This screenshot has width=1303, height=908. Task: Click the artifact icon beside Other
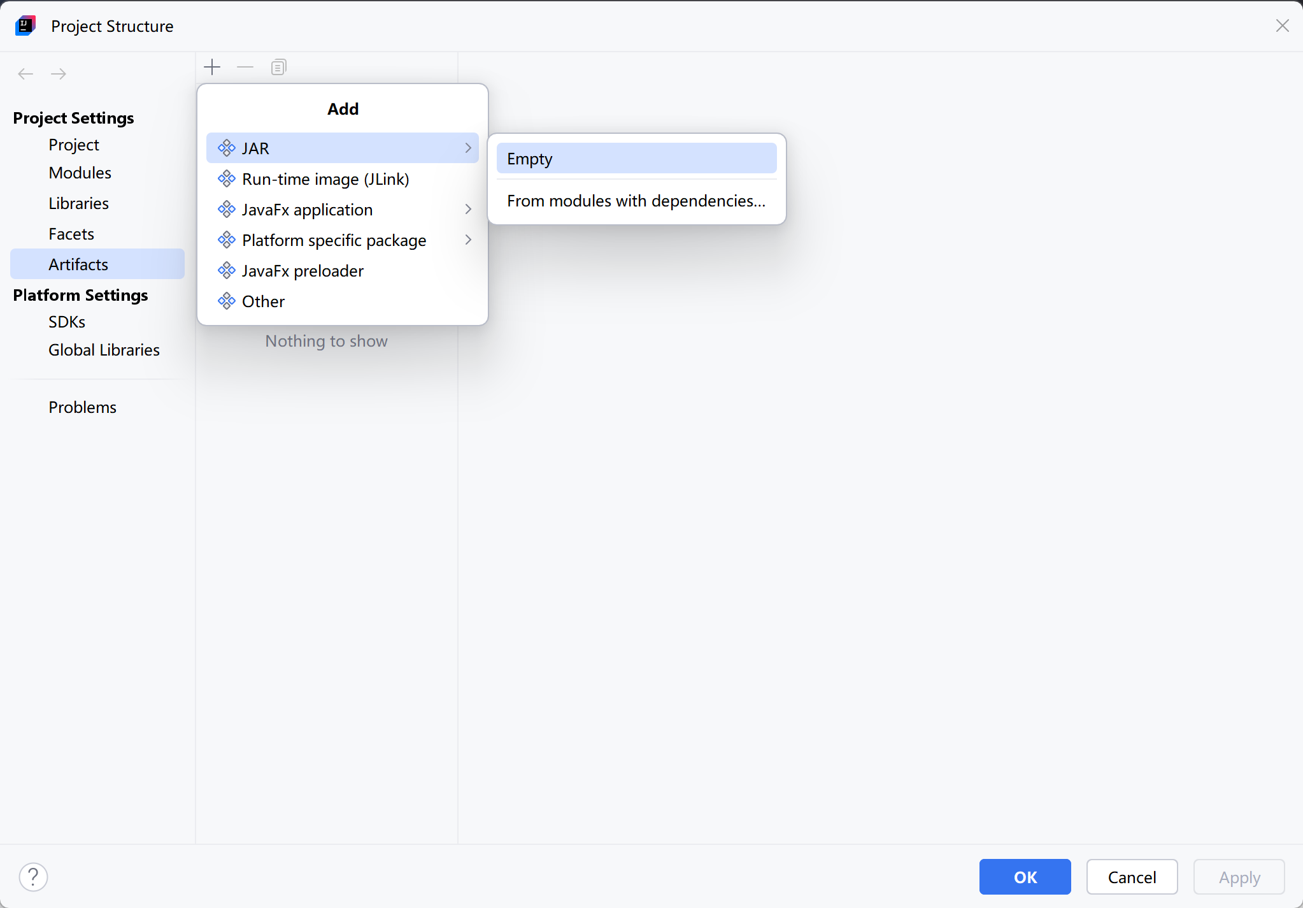pyautogui.click(x=227, y=301)
